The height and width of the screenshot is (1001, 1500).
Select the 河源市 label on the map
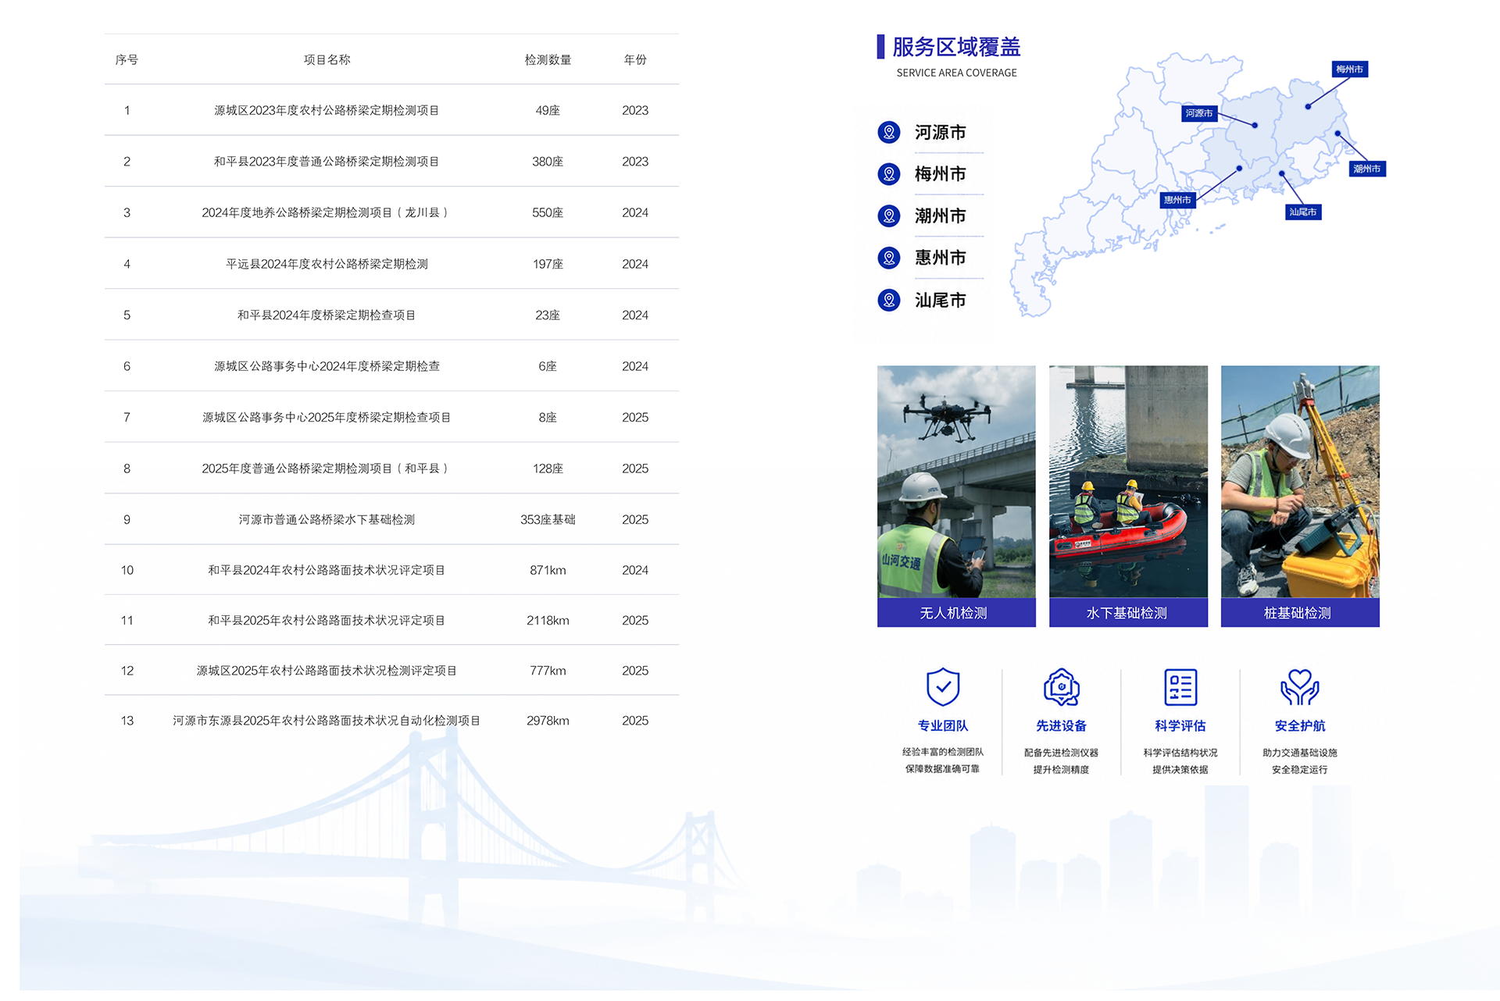pyautogui.click(x=1199, y=113)
